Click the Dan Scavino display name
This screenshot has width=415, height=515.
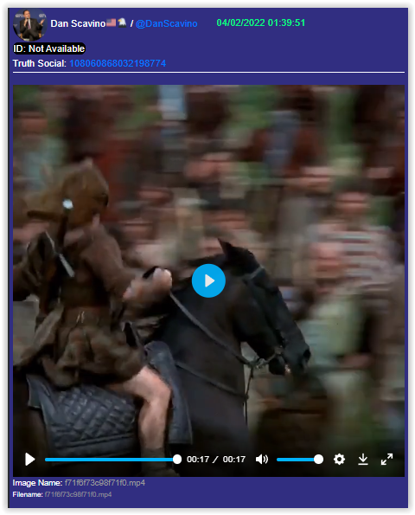(78, 23)
